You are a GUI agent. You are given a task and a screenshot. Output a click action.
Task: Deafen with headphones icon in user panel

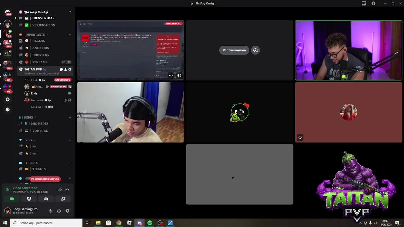59,211
